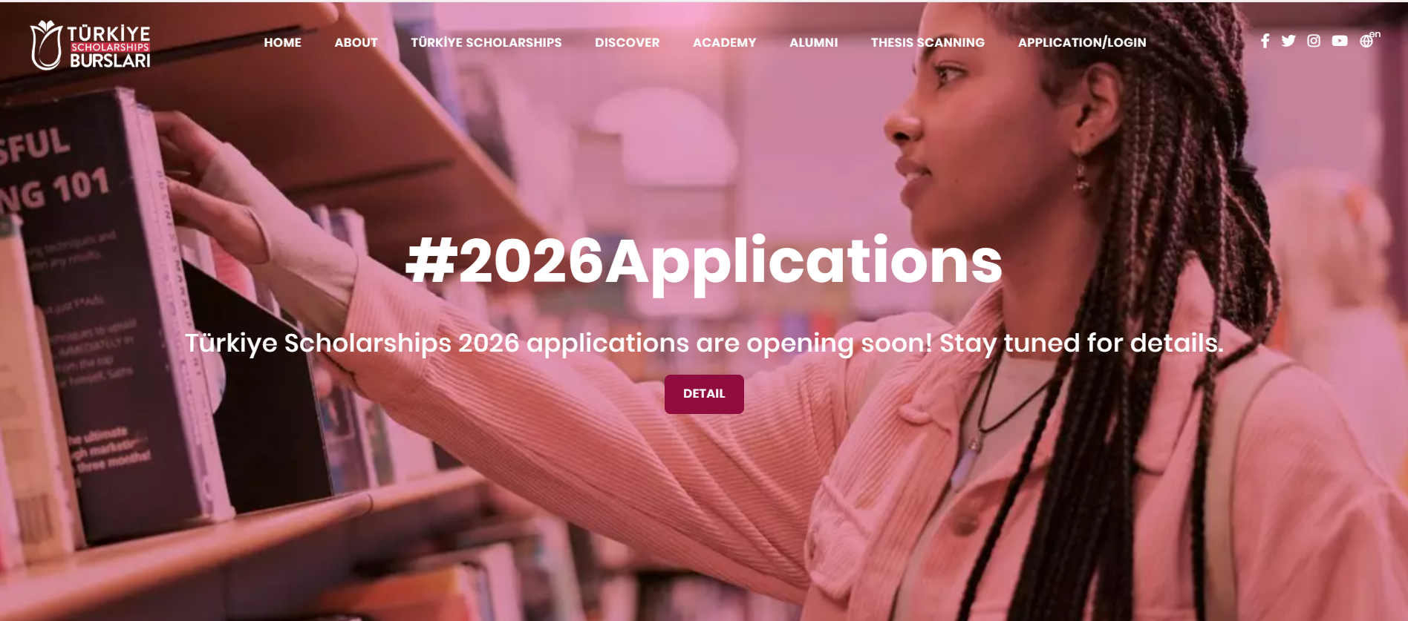Open THESIS SCANNING page

[x=928, y=42]
